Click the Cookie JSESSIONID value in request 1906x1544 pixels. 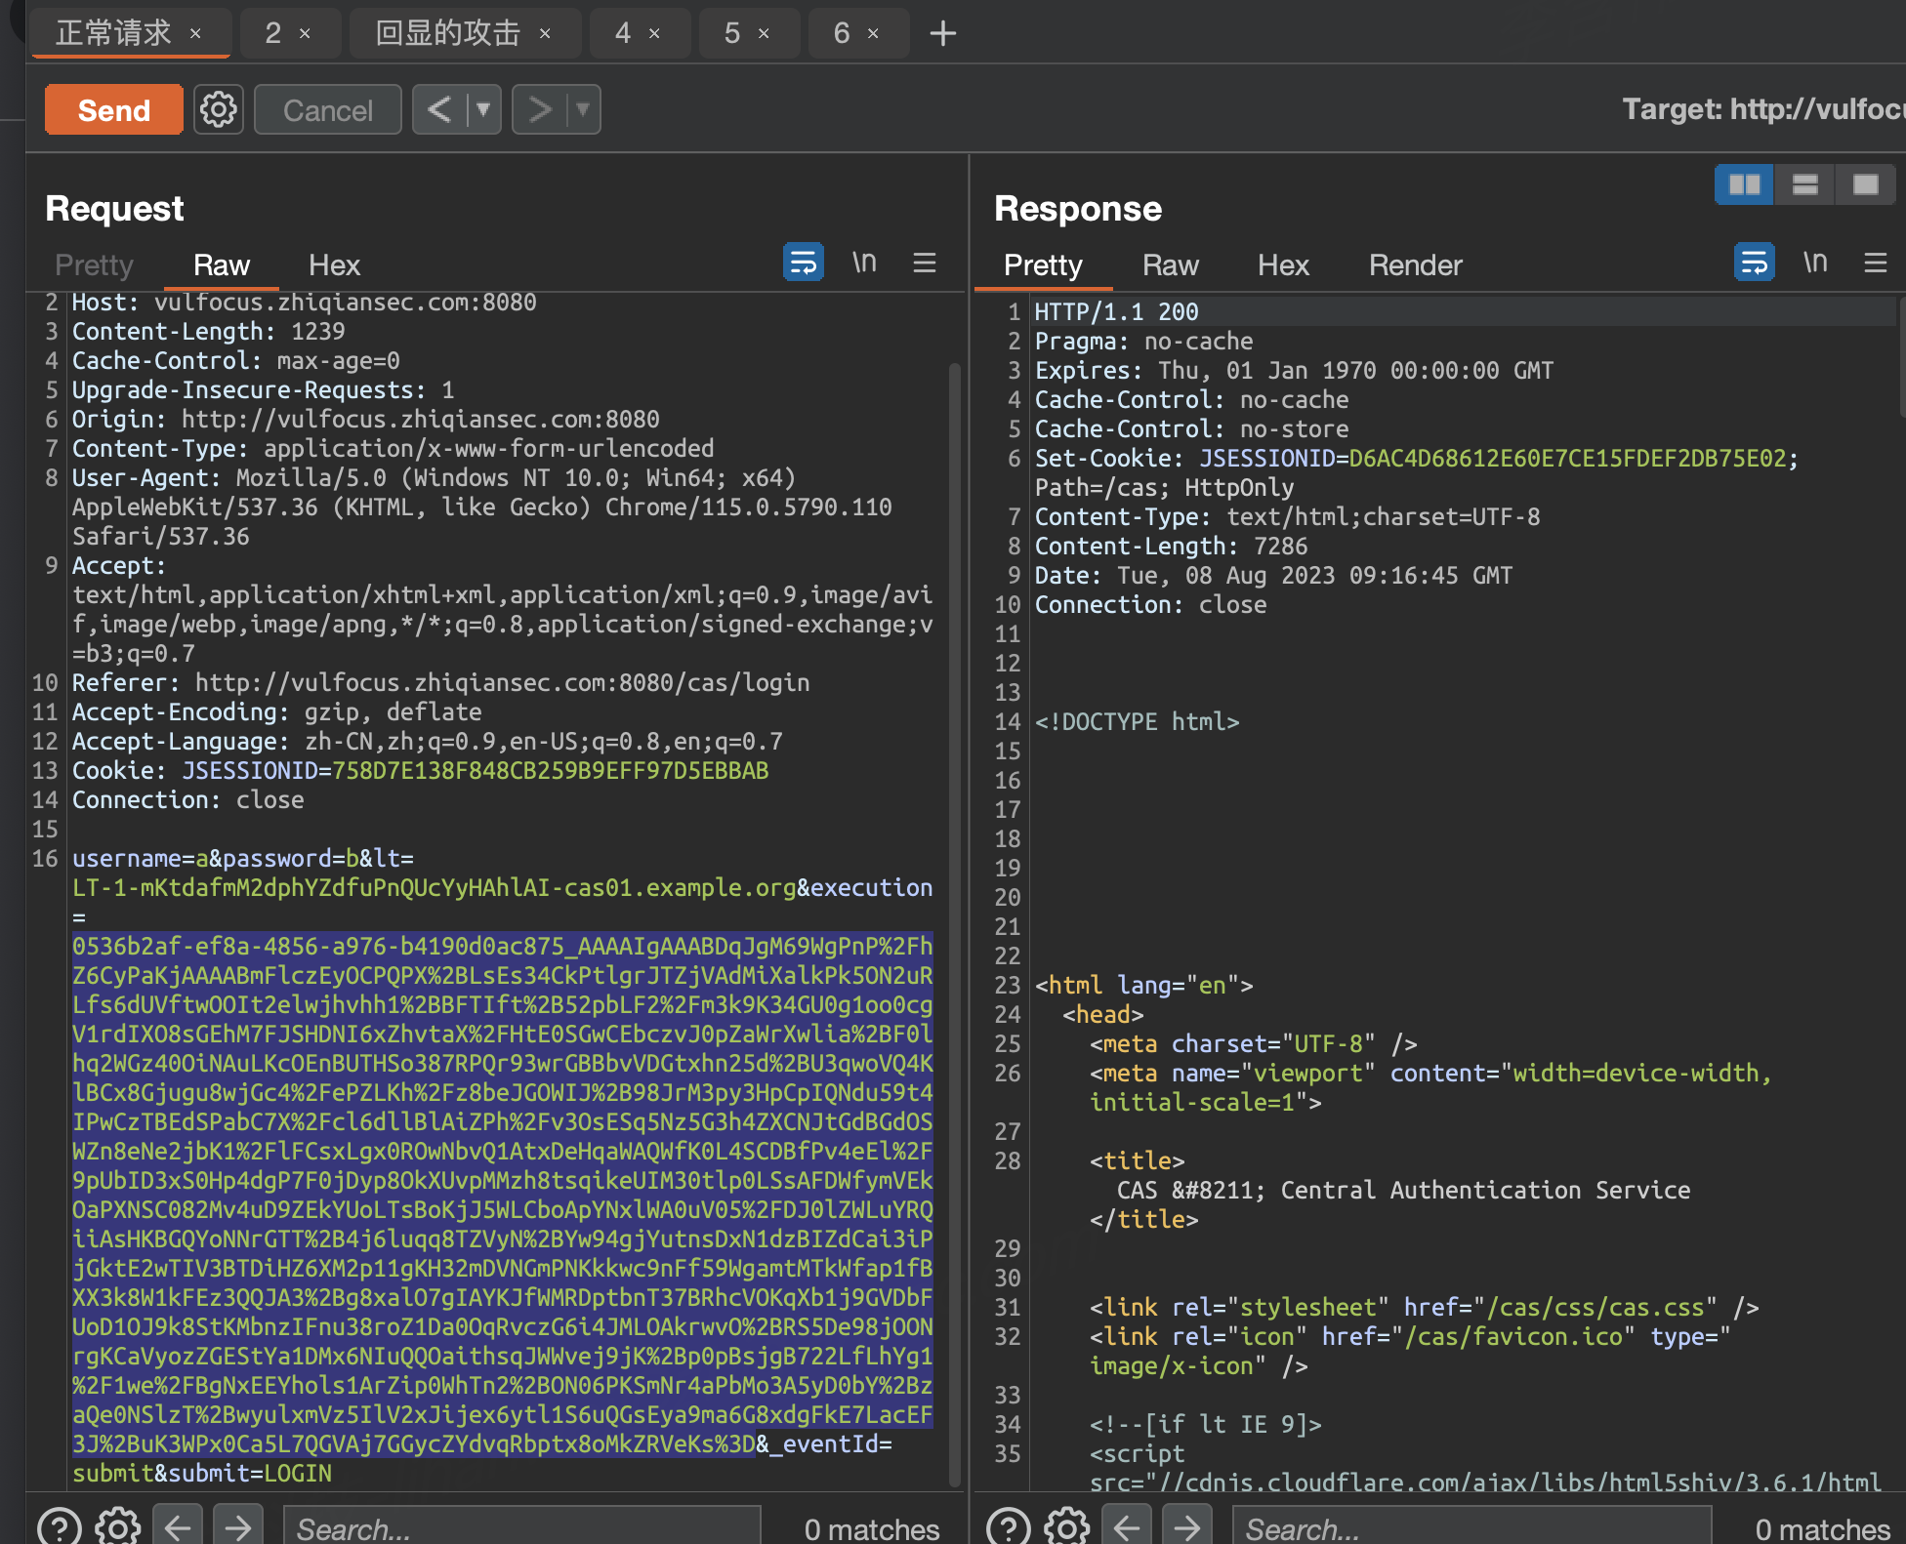[x=550, y=771]
